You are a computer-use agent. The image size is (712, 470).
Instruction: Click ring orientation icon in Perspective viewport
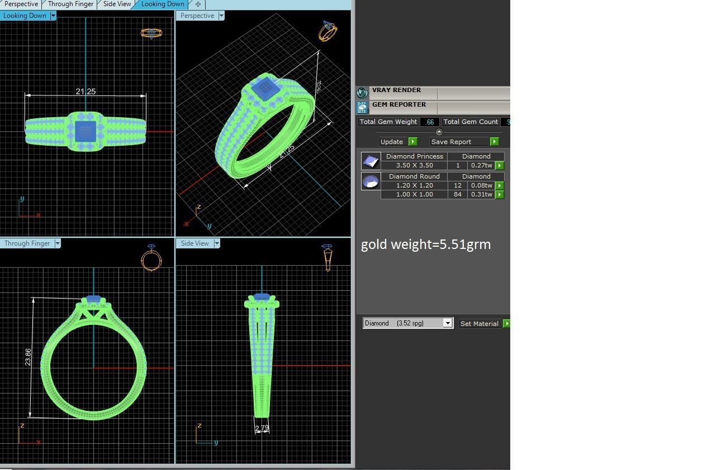(x=327, y=31)
